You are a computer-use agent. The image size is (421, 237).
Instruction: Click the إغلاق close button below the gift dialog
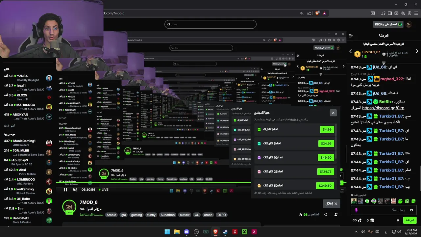[332, 204]
